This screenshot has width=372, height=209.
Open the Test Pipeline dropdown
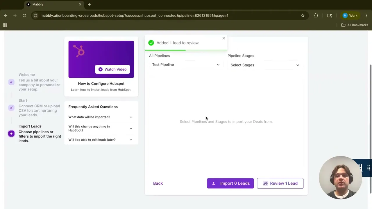point(186,65)
